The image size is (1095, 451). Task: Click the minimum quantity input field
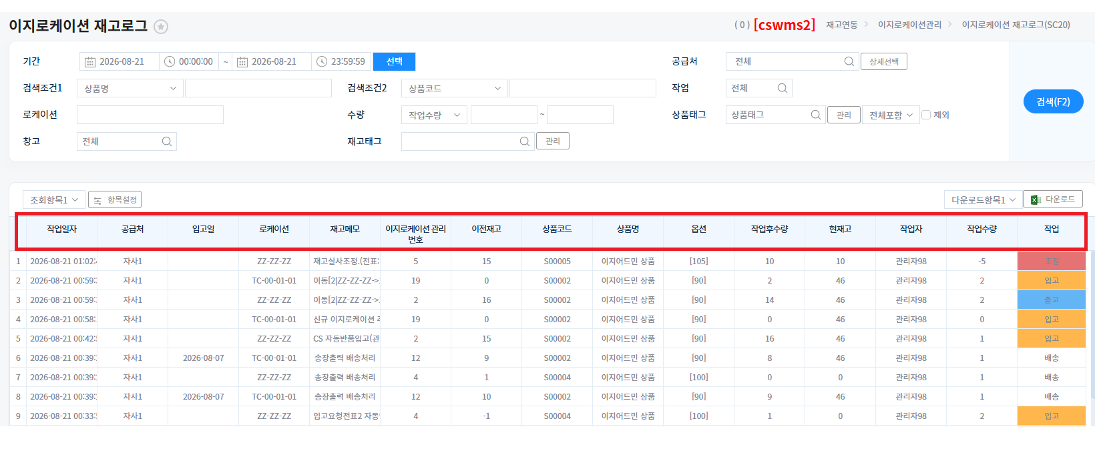point(504,115)
